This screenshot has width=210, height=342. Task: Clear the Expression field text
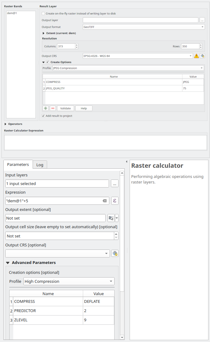pos(105,201)
